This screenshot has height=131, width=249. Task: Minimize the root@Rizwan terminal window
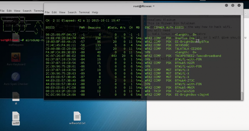[x=227, y=5]
